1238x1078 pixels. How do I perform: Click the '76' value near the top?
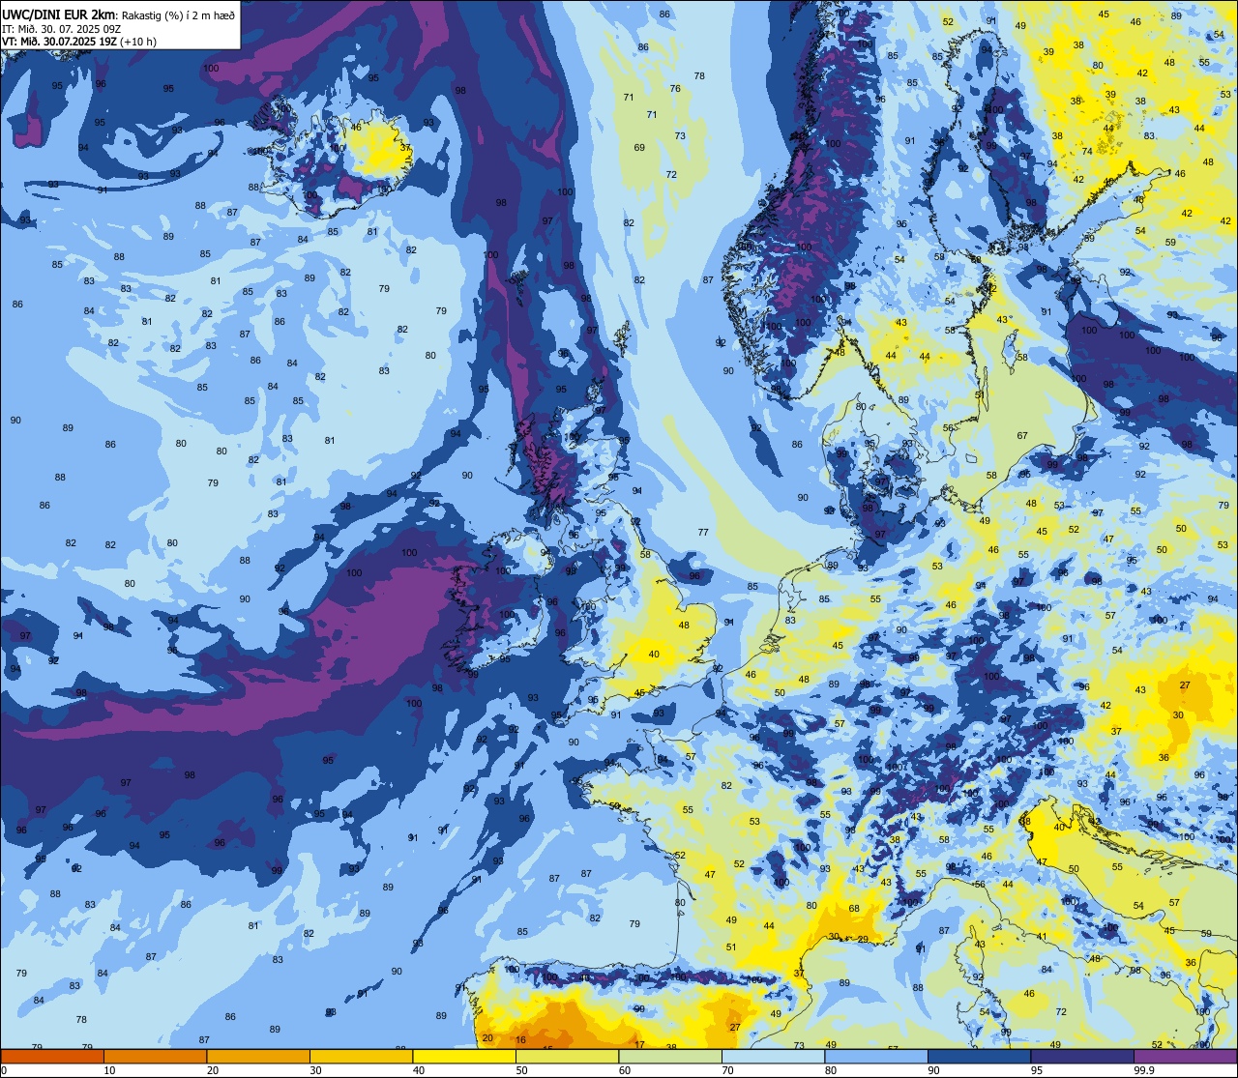pyautogui.click(x=675, y=89)
